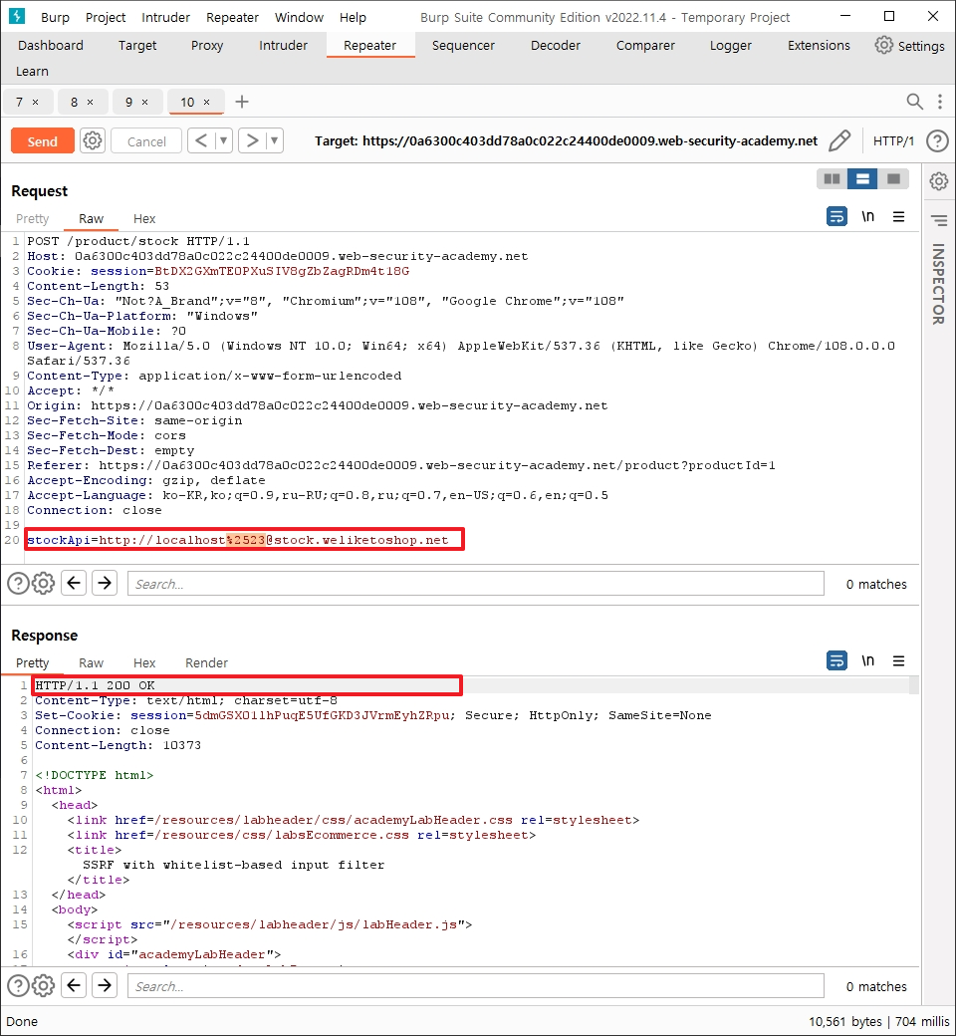Open Request search settings gear
The width and height of the screenshot is (956, 1036).
pyautogui.click(x=43, y=583)
